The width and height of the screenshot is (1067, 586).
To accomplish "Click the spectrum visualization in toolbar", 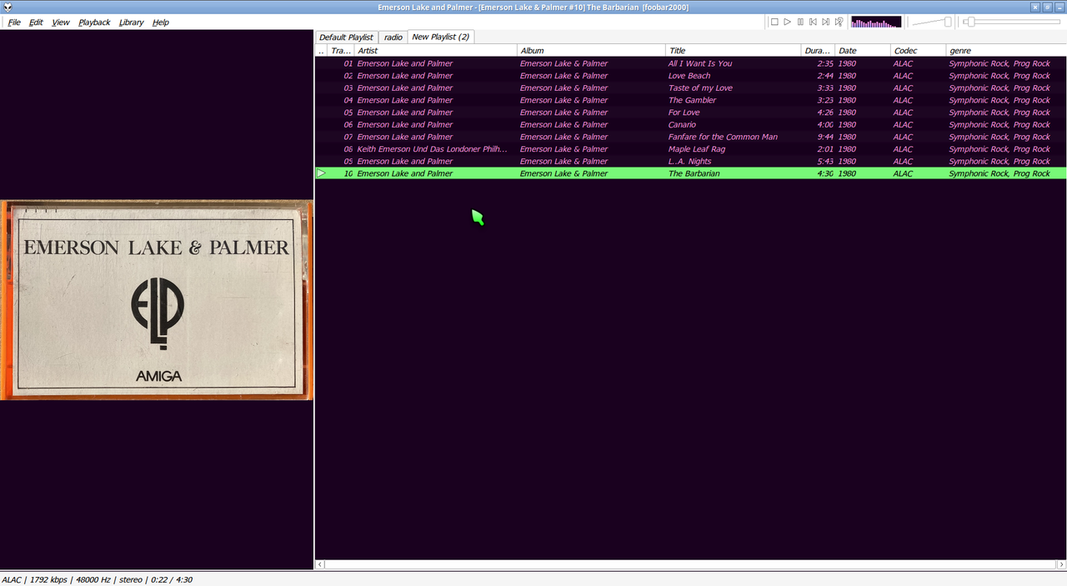I will click(x=876, y=22).
